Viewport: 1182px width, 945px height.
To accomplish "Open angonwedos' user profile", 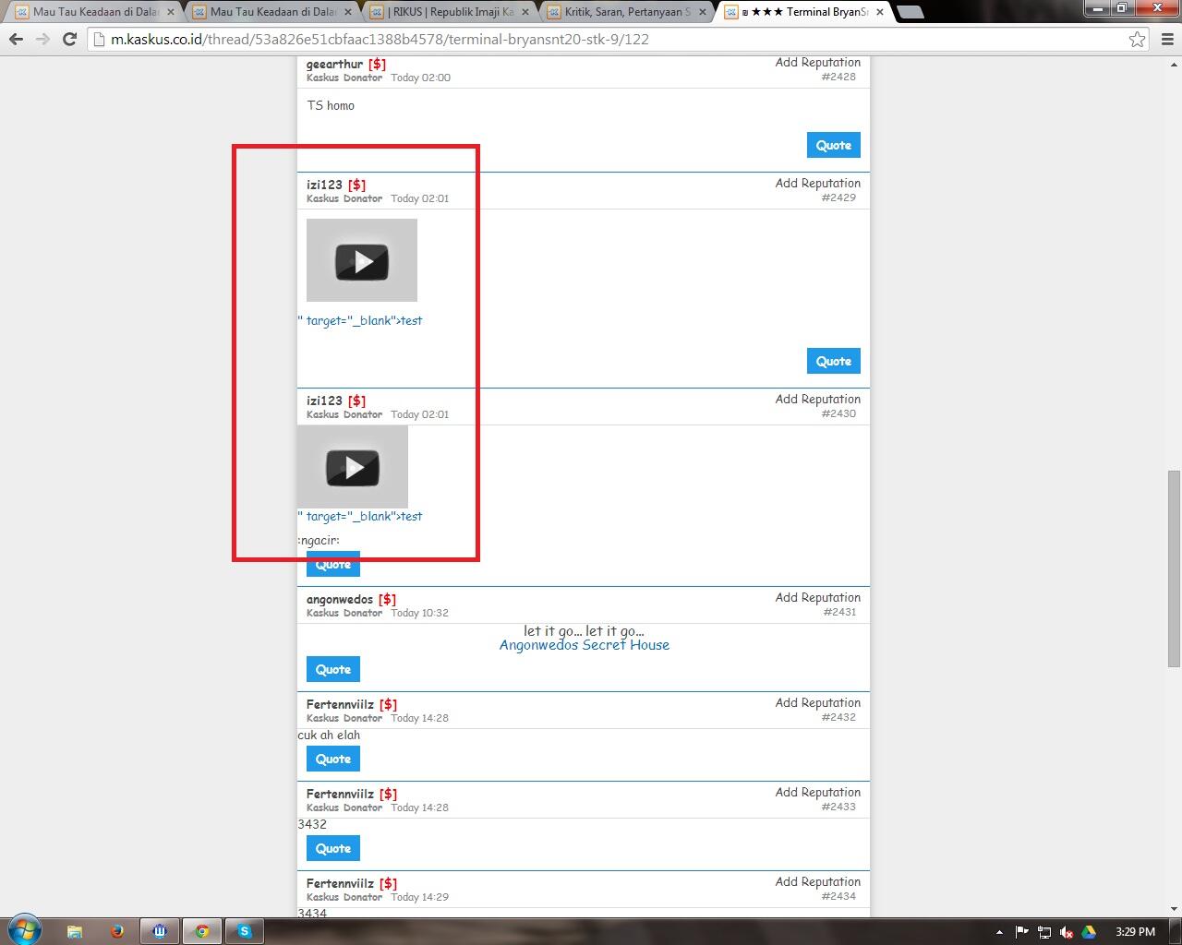I will [340, 599].
